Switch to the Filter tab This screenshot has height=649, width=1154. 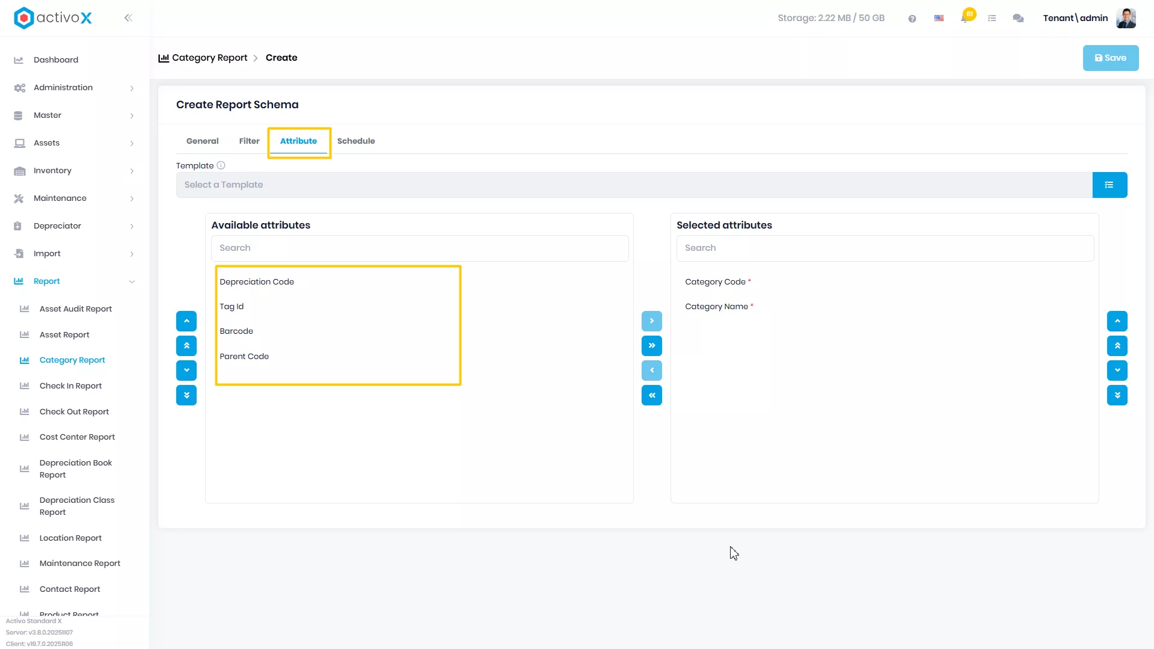pos(249,141)
